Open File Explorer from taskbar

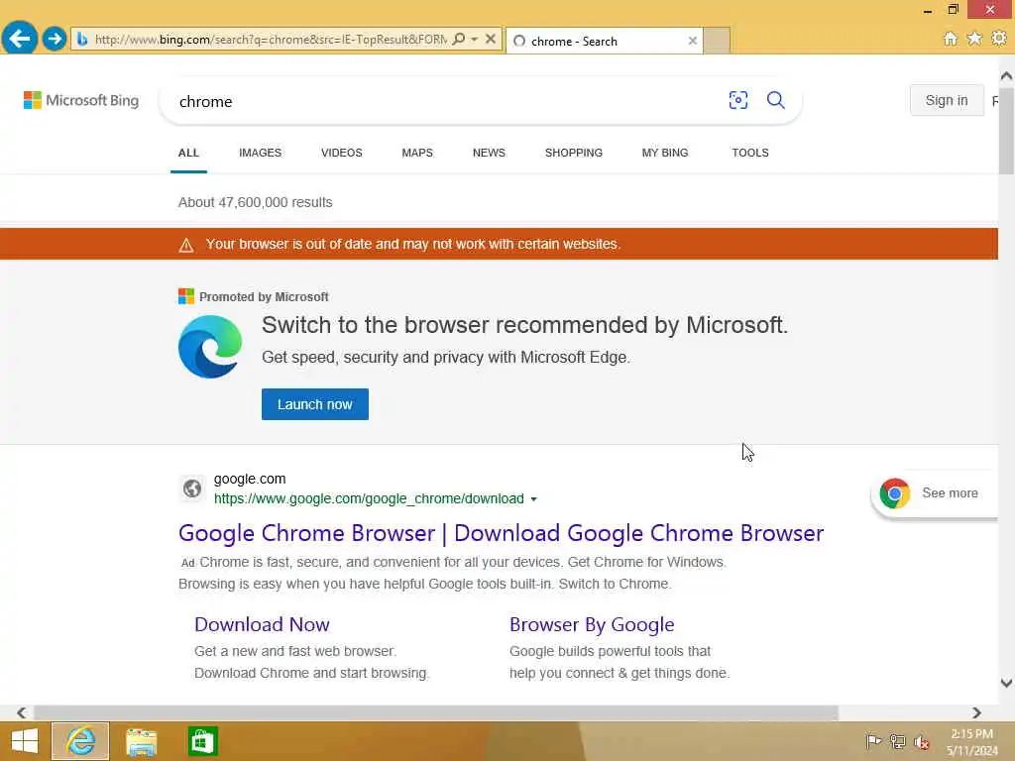[141, 741]
